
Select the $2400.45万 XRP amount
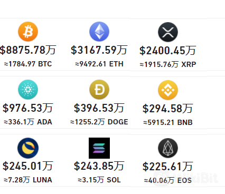click(167, 51)
